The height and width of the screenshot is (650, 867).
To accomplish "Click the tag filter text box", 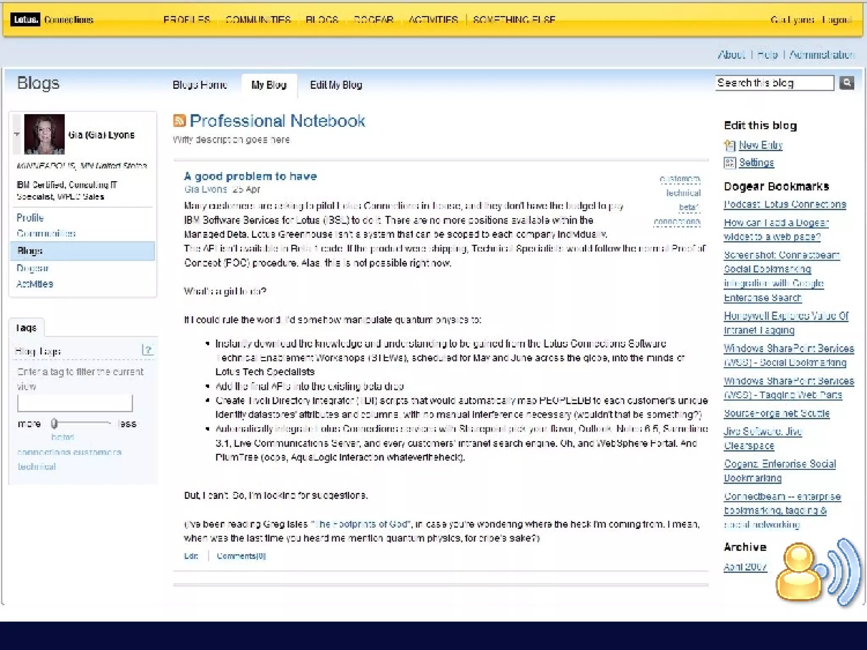I will point(75,403).
